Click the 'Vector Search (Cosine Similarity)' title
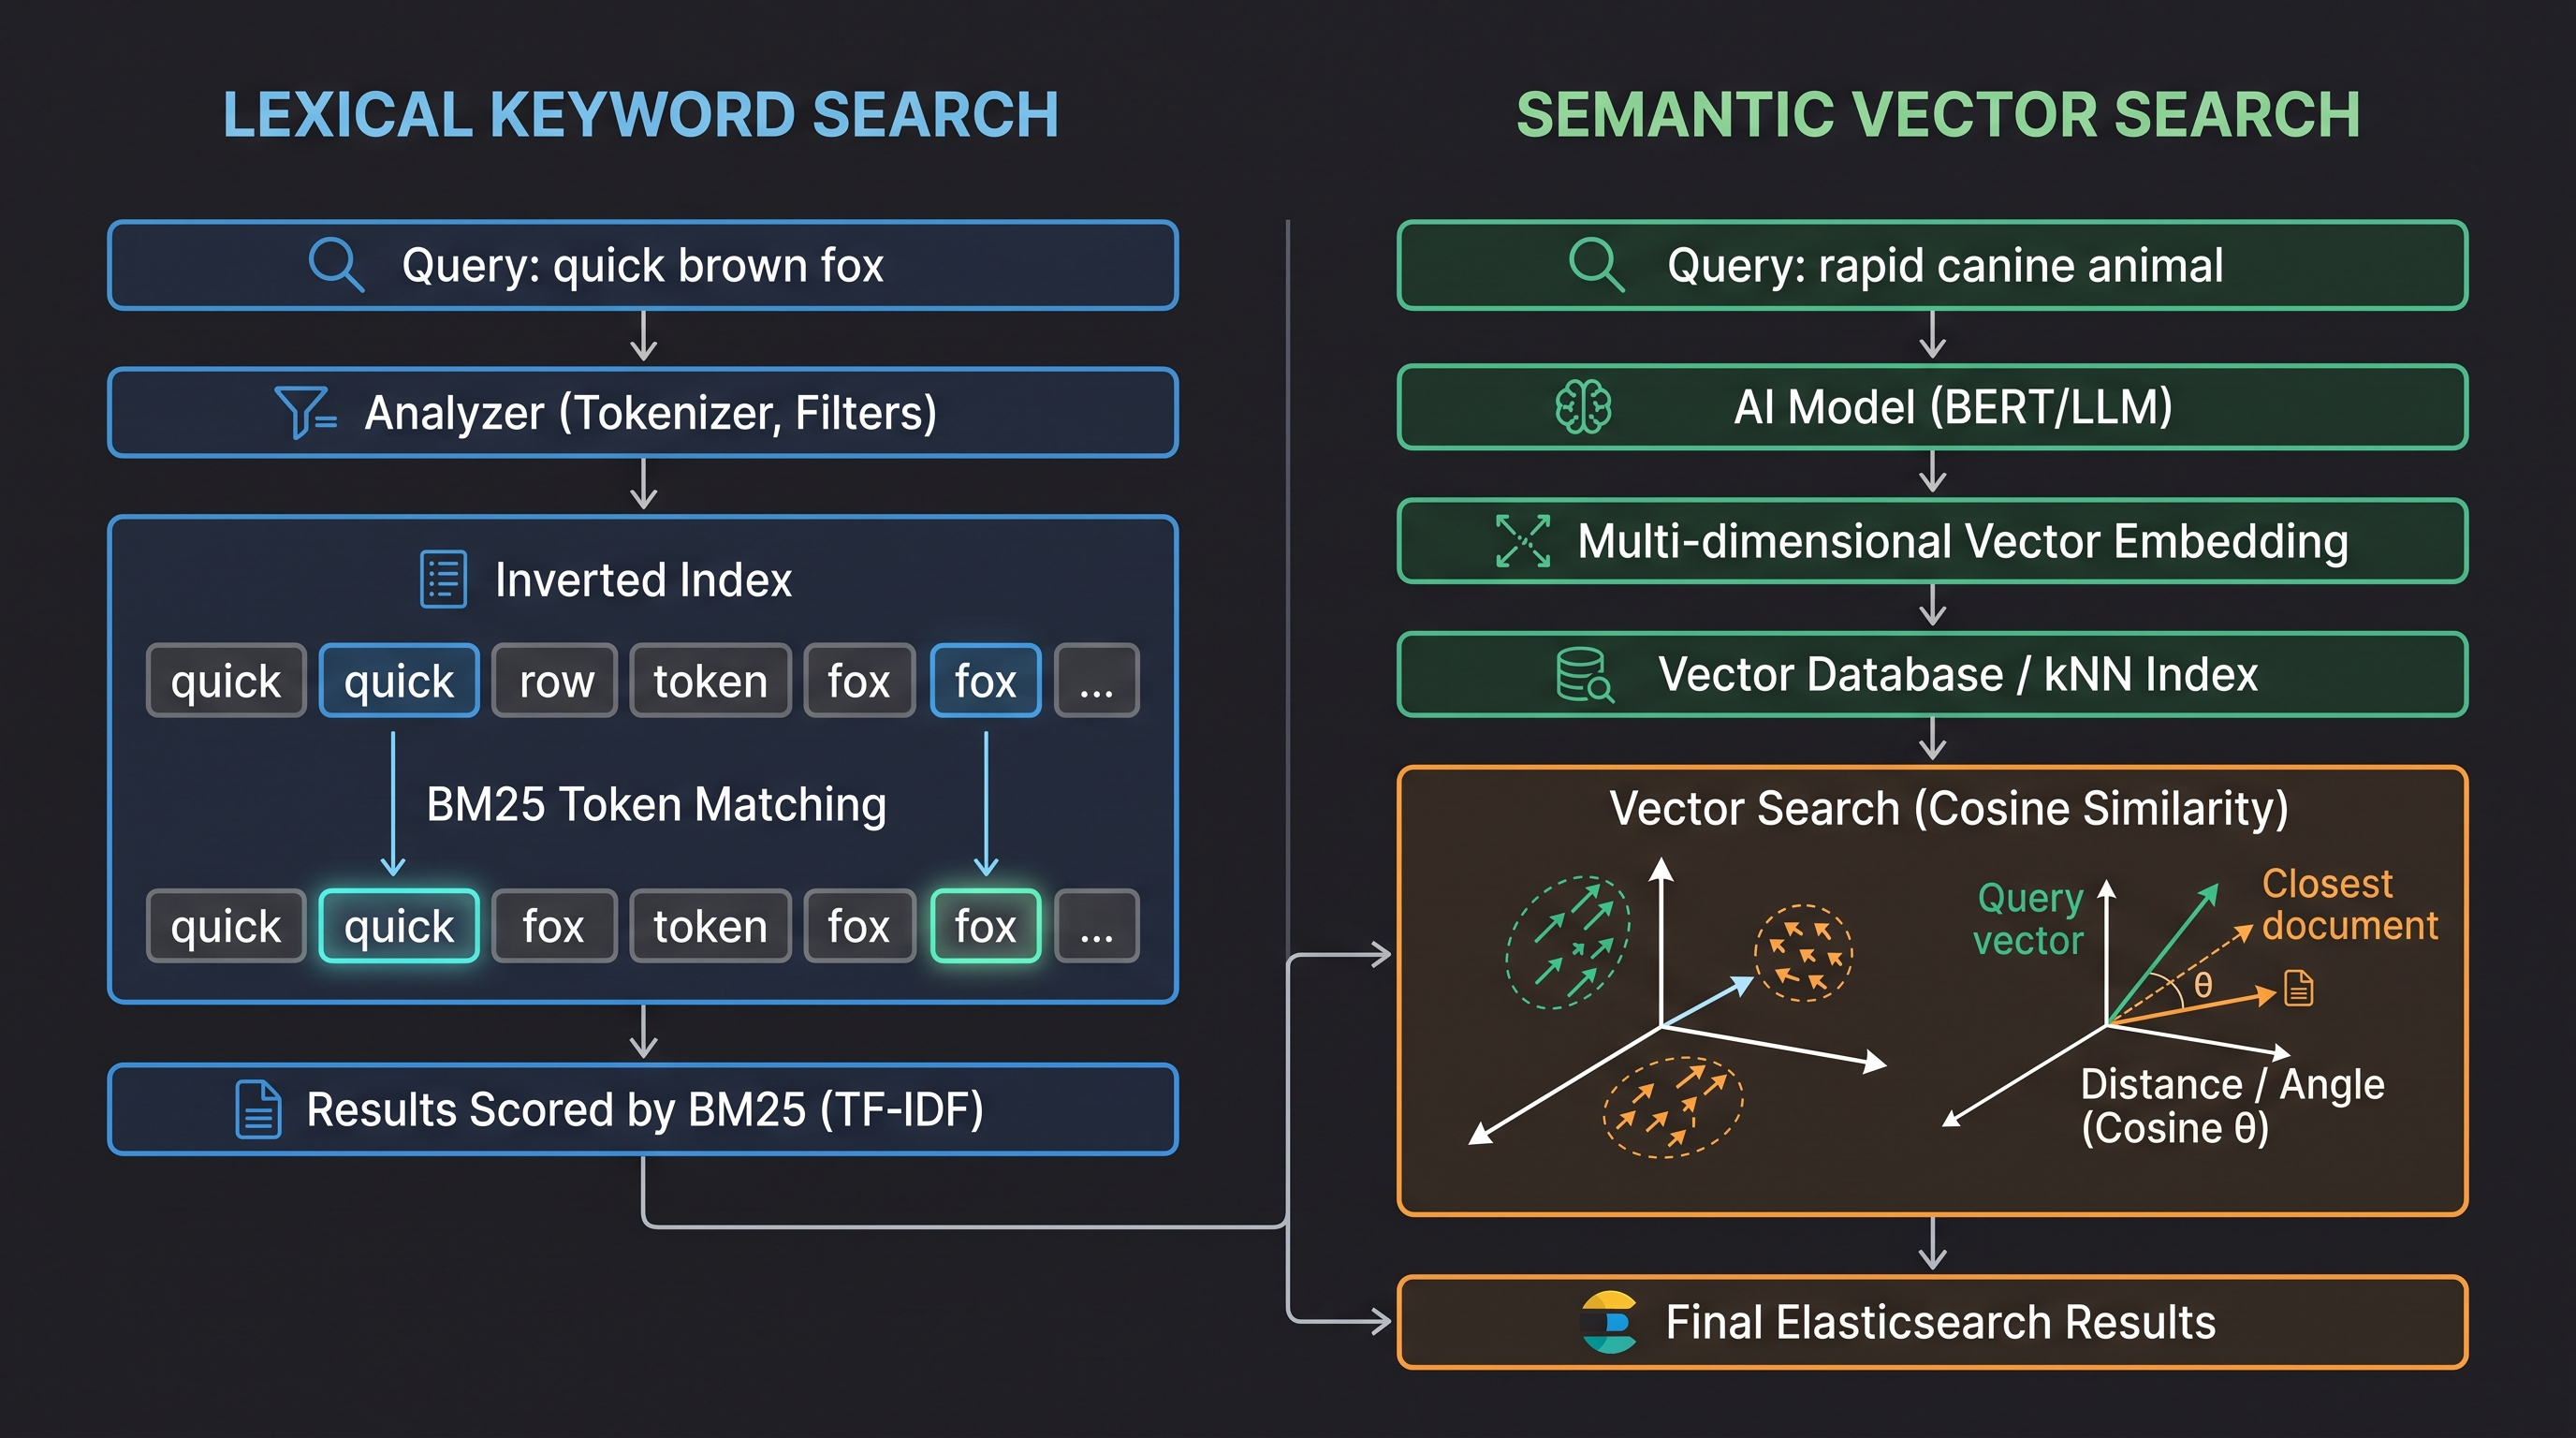This screenshot has width=2576, height=1438. [1948, 808]
